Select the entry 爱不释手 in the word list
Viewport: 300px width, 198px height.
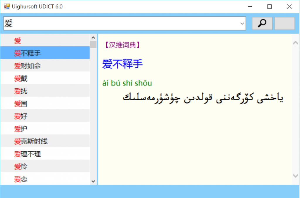pyautogui.click(x=45, y=53)
